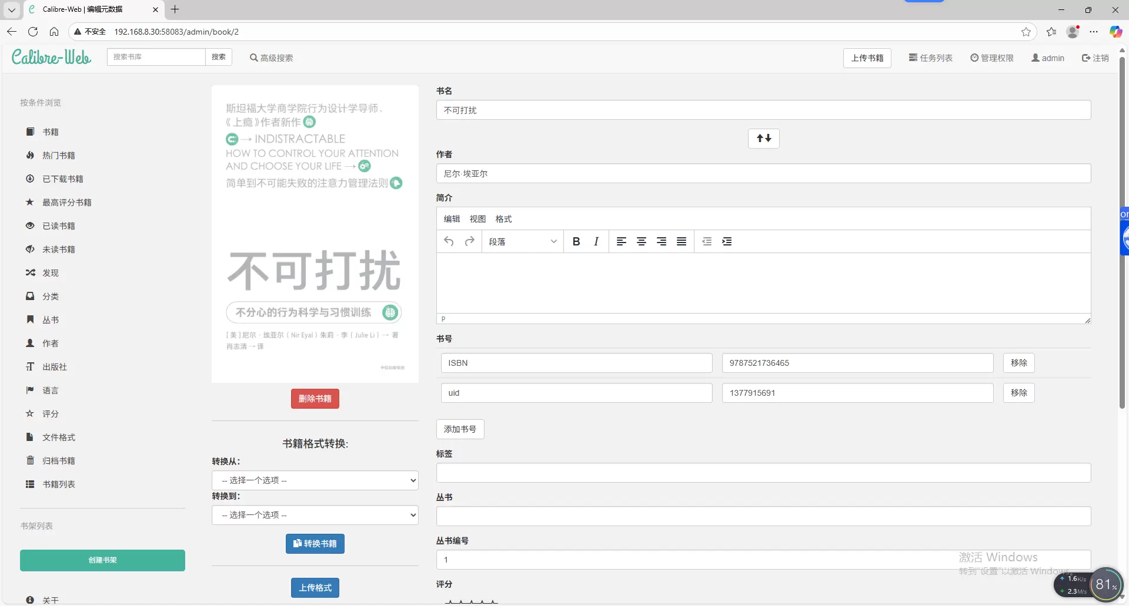1129x606 pixels.
Task: Click the page's vertical scrollbar
Action: 1122,235
